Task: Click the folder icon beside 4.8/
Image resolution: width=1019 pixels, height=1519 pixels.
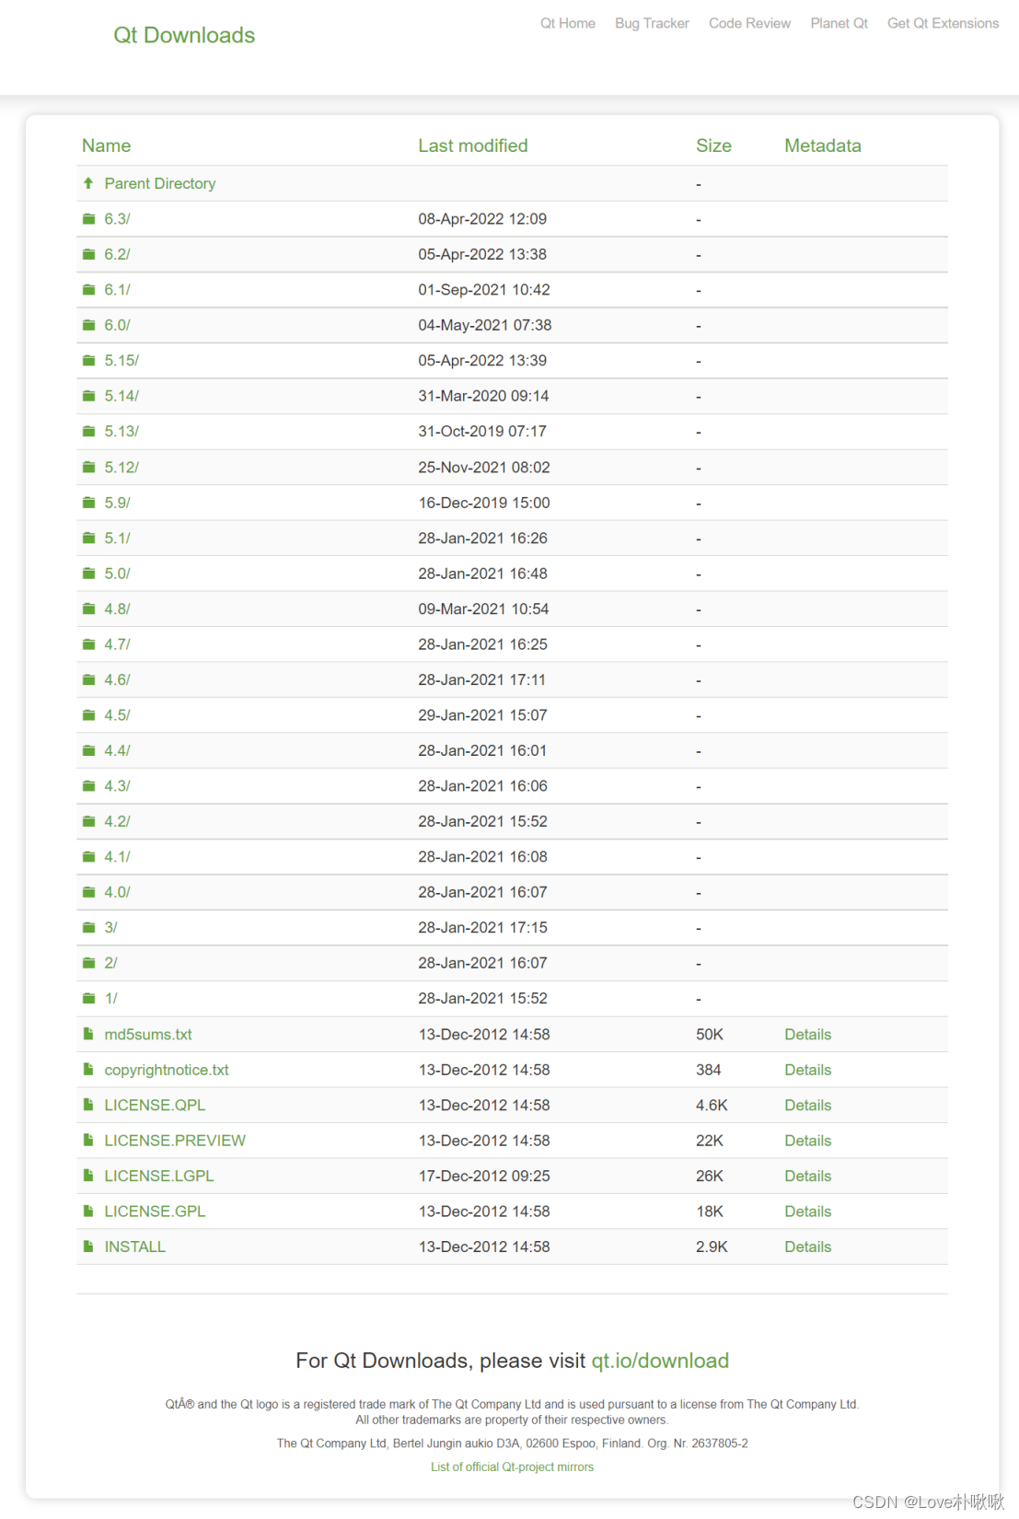Action: pyautogui.click(x=88, y=609)
